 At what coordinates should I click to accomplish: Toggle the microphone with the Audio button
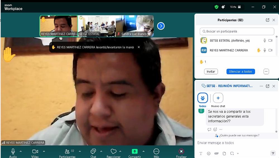(x=13, y=151)
